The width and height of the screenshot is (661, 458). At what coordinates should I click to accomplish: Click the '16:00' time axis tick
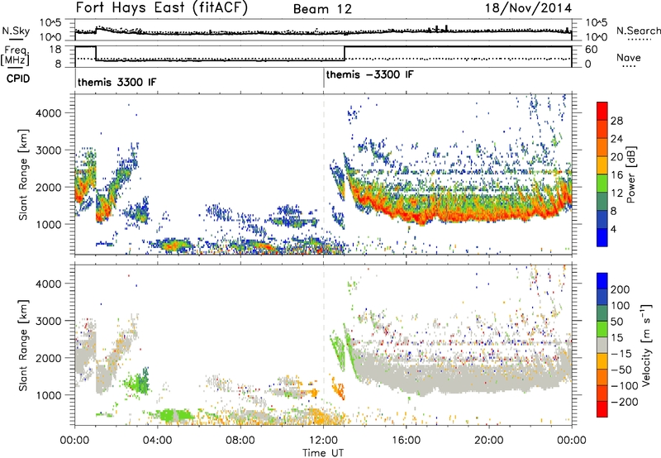(x=406, y=441)
